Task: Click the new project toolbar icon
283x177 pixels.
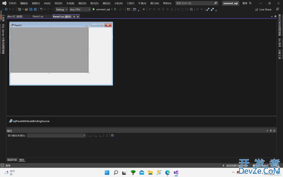Action: point(20,9)
